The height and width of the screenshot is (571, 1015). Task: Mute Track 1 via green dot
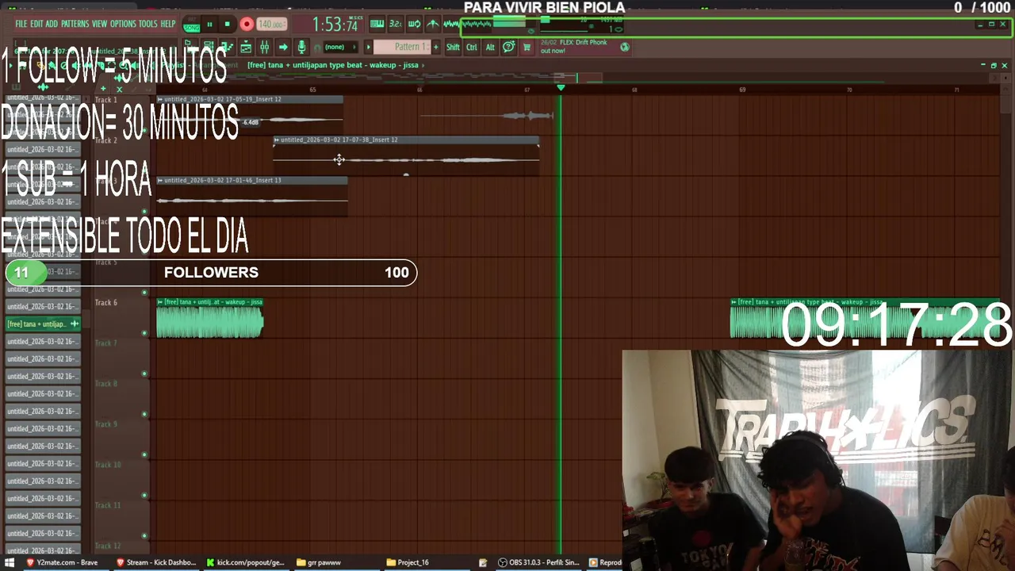(144, 130)
